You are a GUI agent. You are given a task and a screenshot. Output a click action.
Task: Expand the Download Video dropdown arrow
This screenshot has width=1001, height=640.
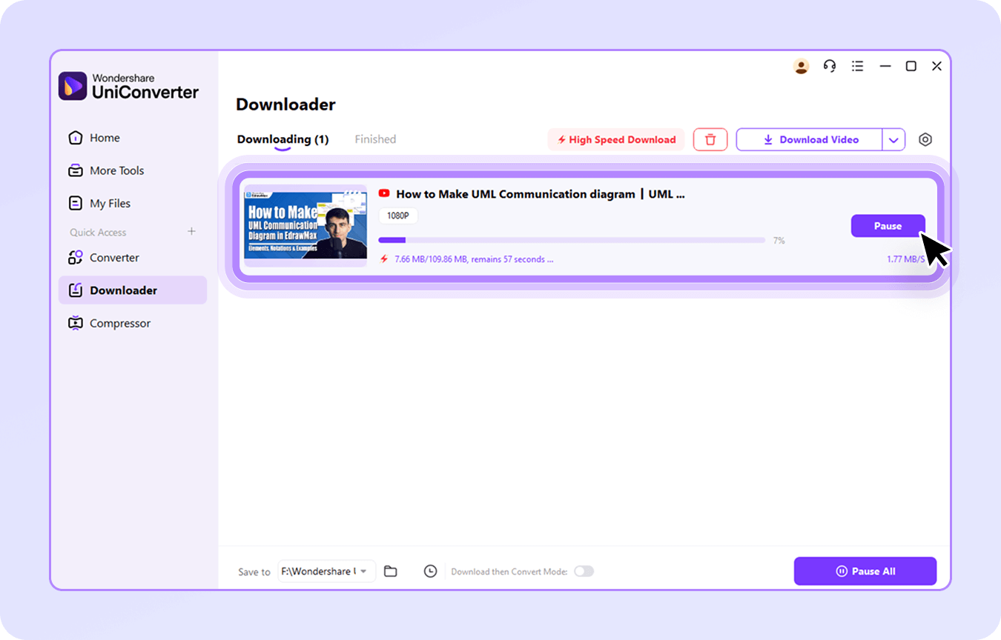coord(893,139)
